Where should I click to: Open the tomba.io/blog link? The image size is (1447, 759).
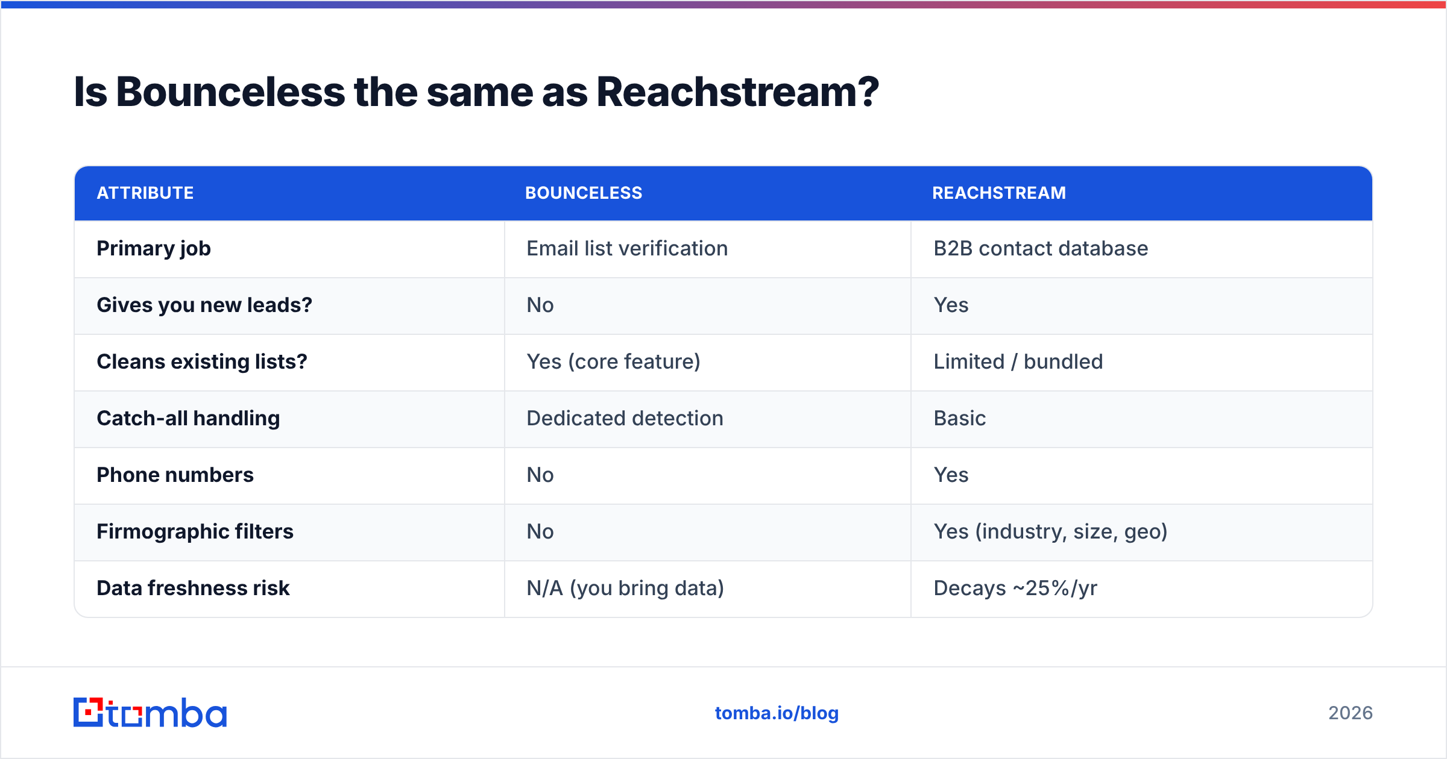[x=777, y=713]
